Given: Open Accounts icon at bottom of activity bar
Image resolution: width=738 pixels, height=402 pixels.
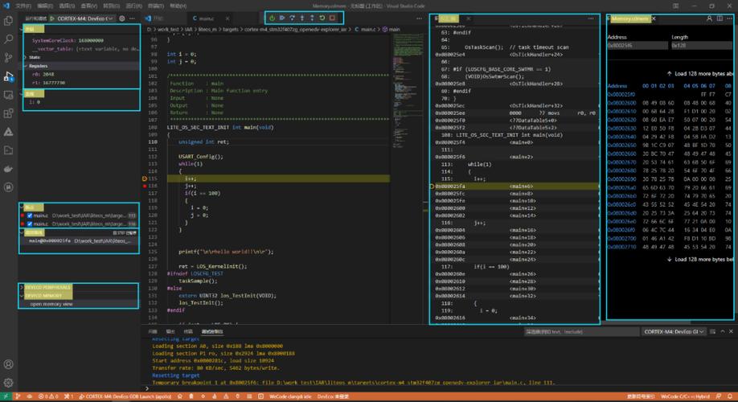Looking at the screenshot, I should pos(9,364).
